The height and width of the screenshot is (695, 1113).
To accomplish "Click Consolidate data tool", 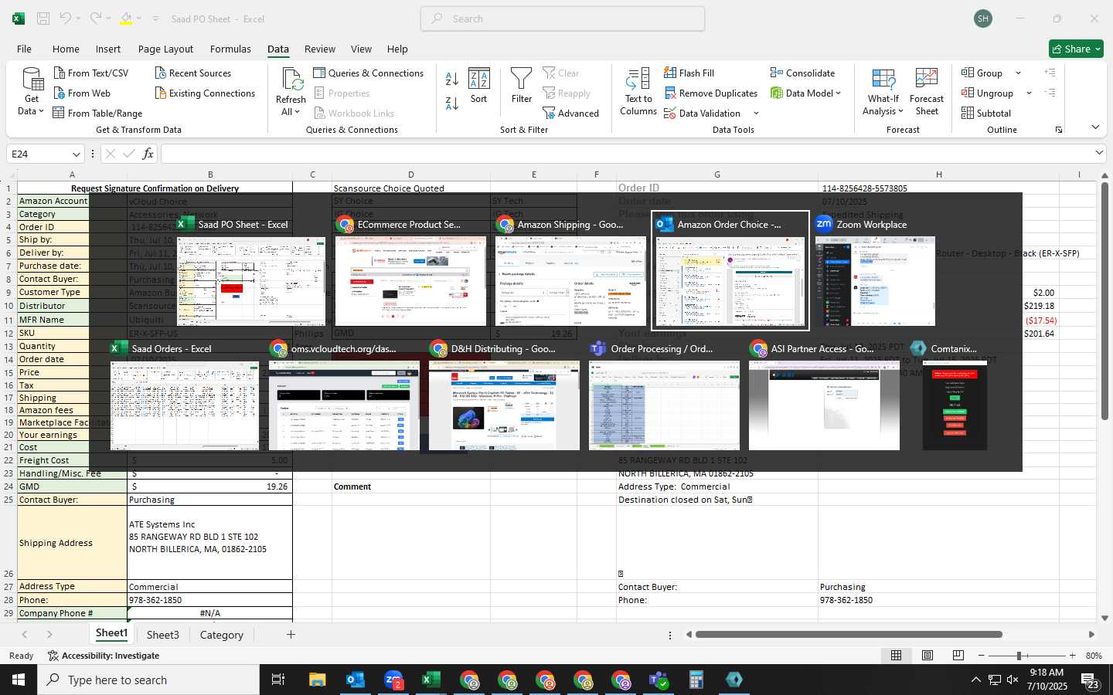I will 802,73.
